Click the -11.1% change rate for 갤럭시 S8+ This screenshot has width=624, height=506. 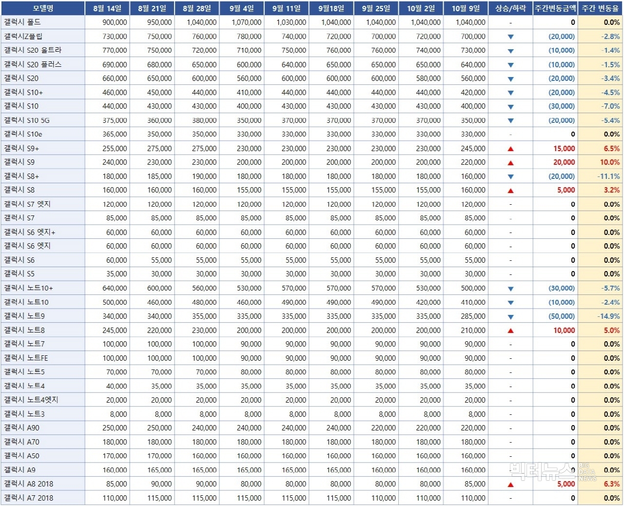pos(609,176)
